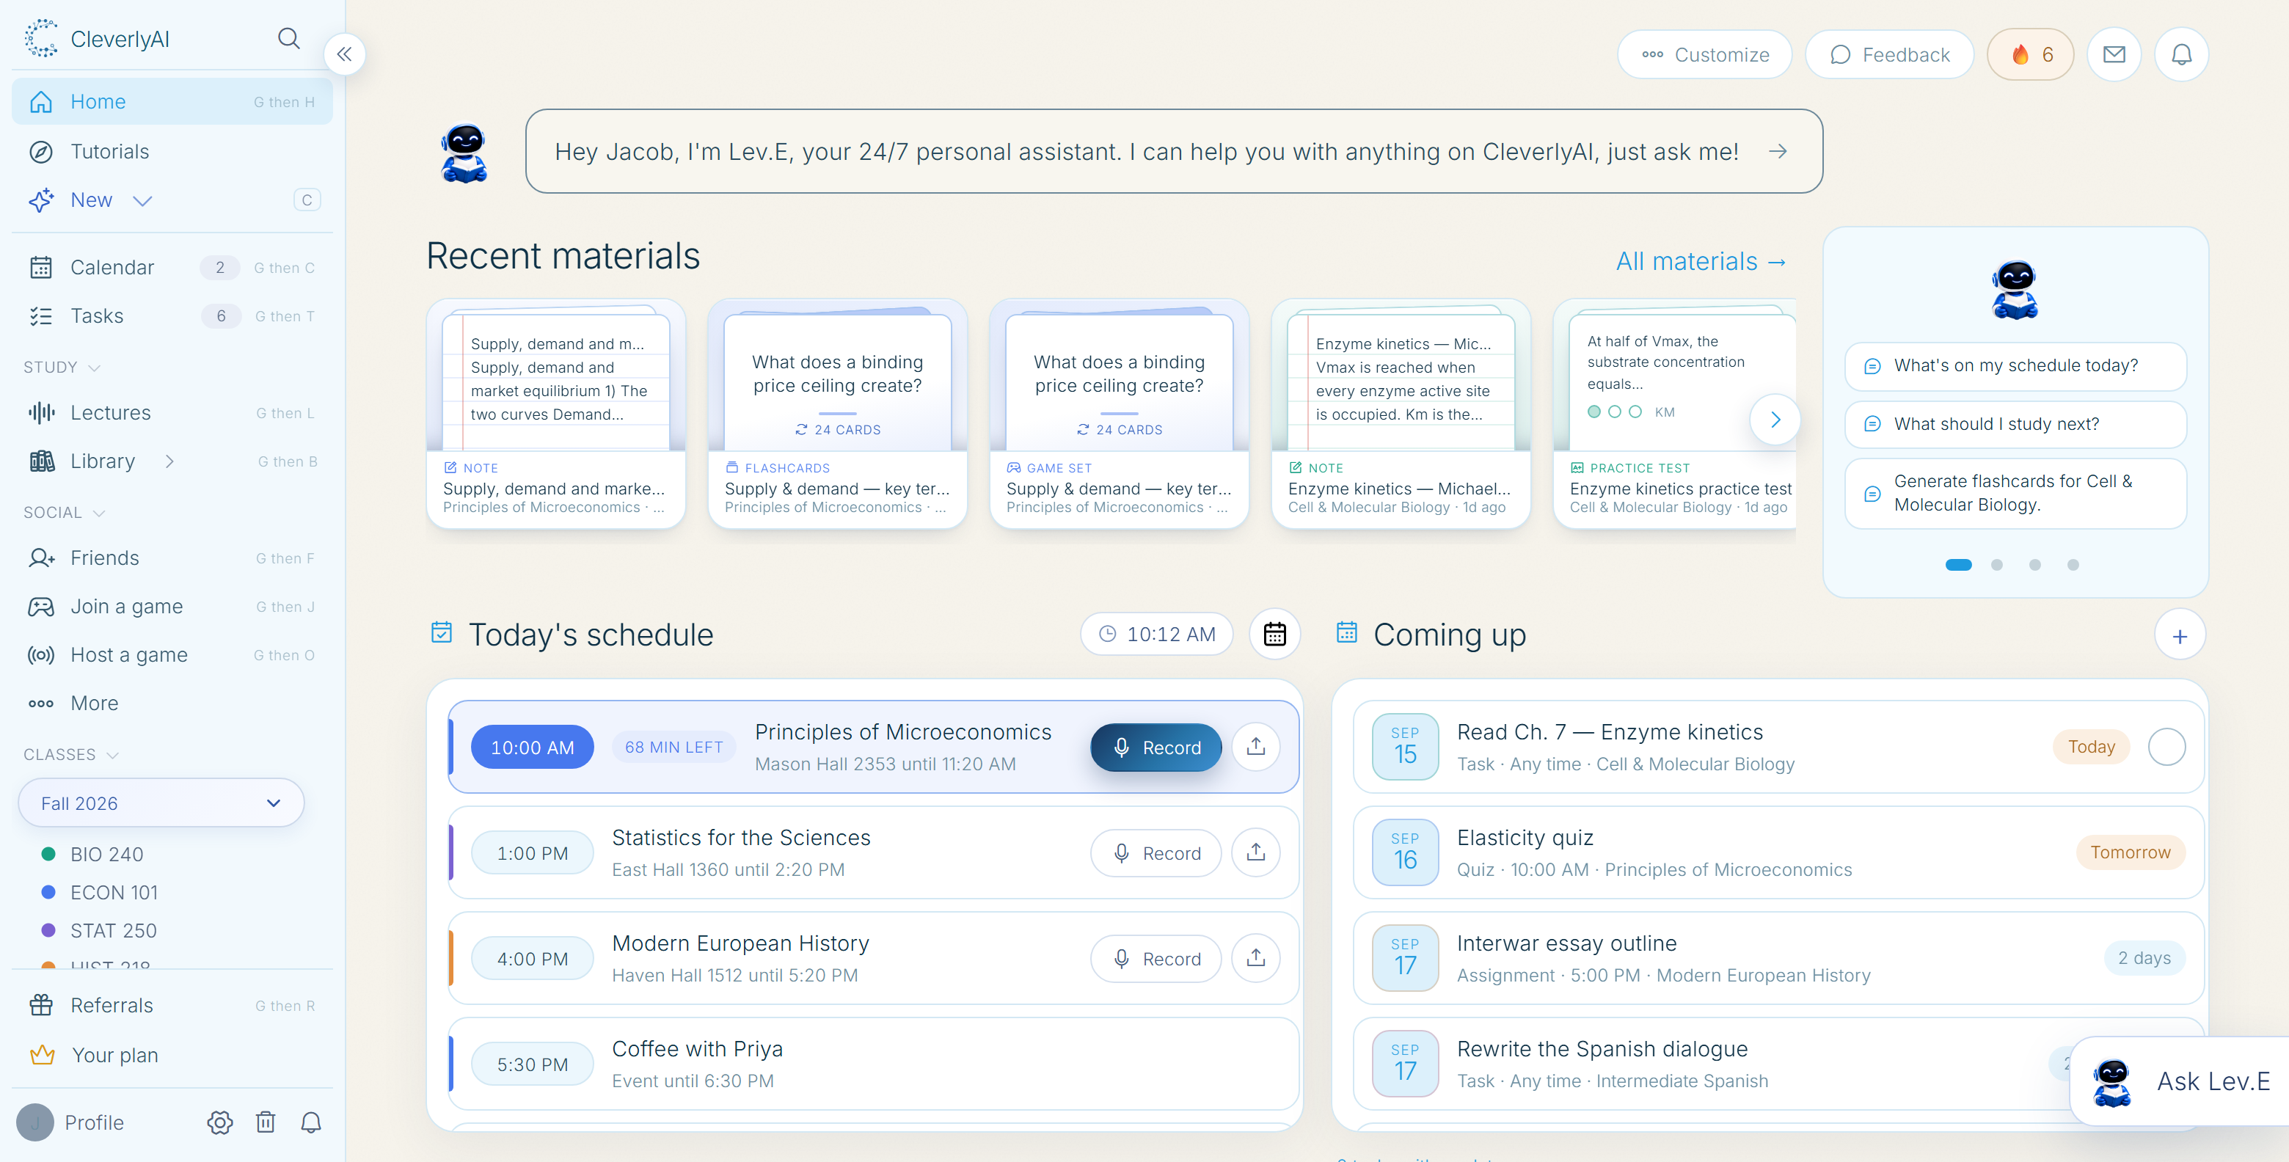Open Tutorials compass item
The image size is (2289, 1162).
(x=172, y=151)
